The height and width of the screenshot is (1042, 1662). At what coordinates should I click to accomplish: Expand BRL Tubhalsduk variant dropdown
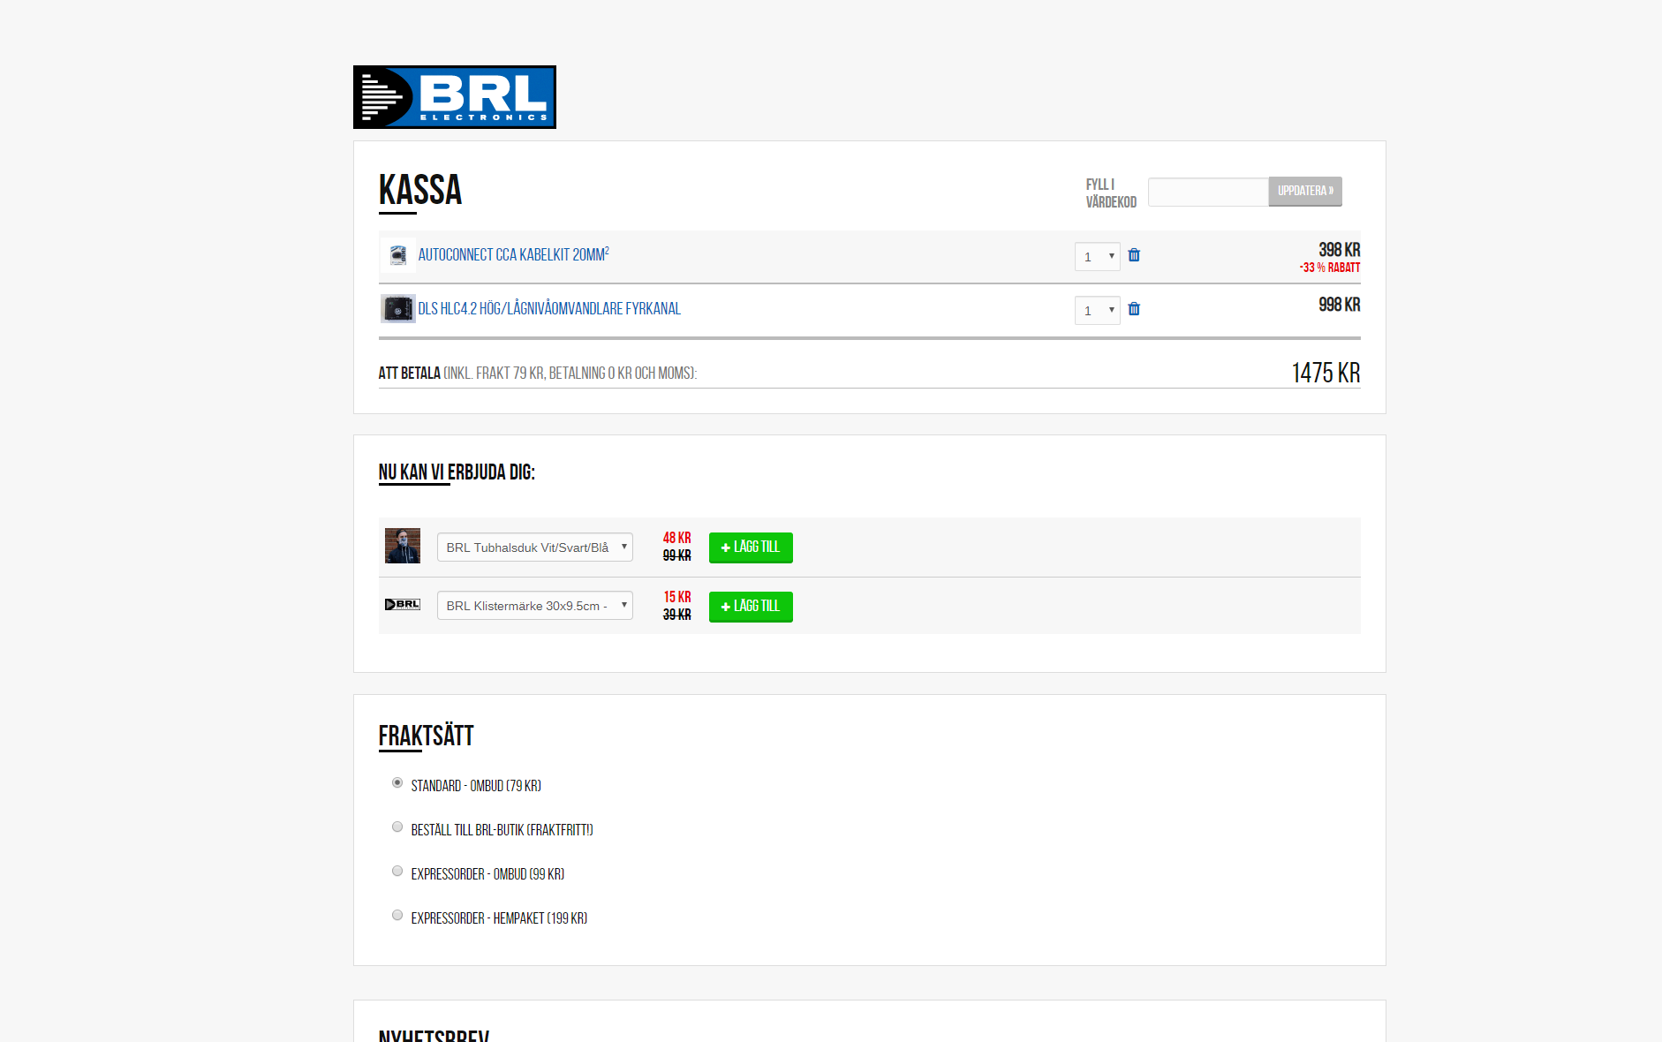click(535, 547)
